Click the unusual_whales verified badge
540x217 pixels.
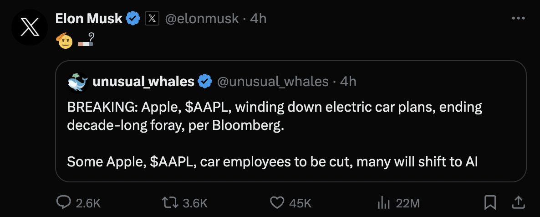[205, 82]
